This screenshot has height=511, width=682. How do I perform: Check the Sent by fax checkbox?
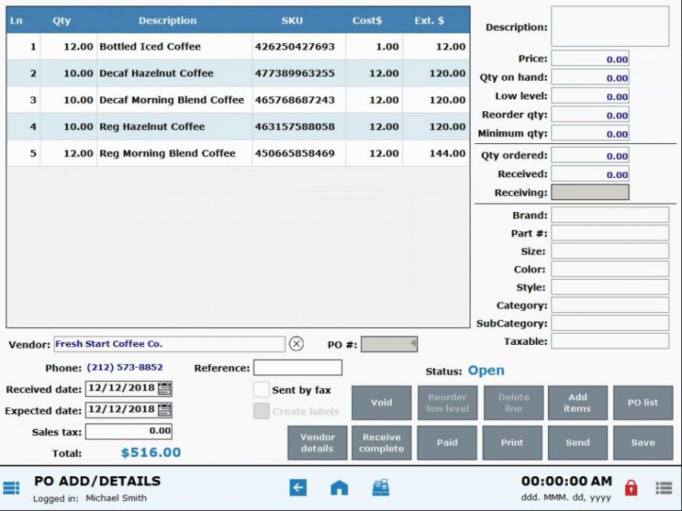261,389
